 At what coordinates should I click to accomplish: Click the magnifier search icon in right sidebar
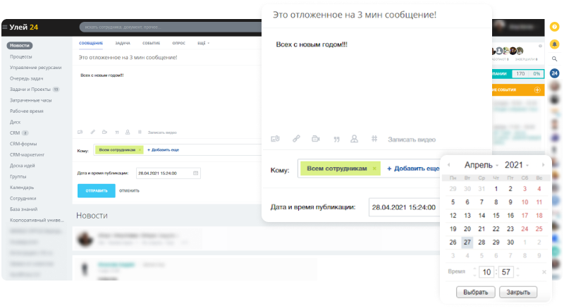pos(555,58)
